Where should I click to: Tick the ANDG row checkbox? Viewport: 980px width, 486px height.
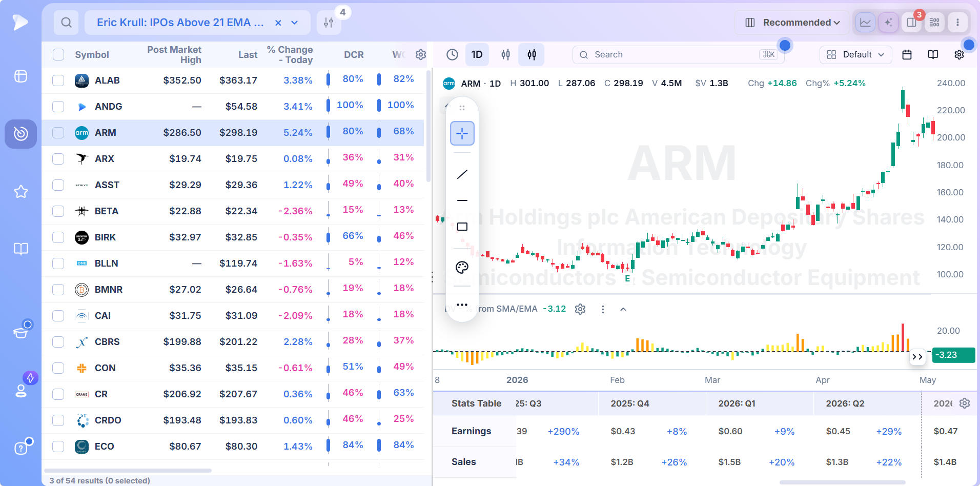tap(58, 107)
